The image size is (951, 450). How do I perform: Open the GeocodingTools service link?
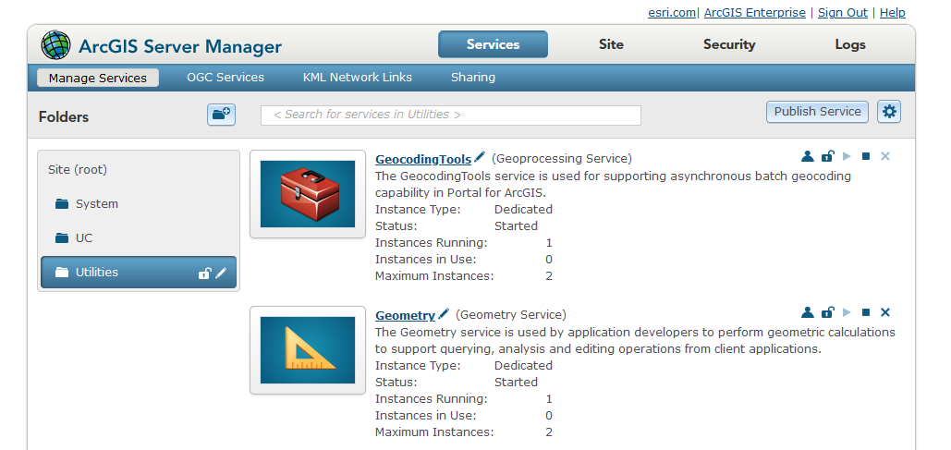coord(423,159)
